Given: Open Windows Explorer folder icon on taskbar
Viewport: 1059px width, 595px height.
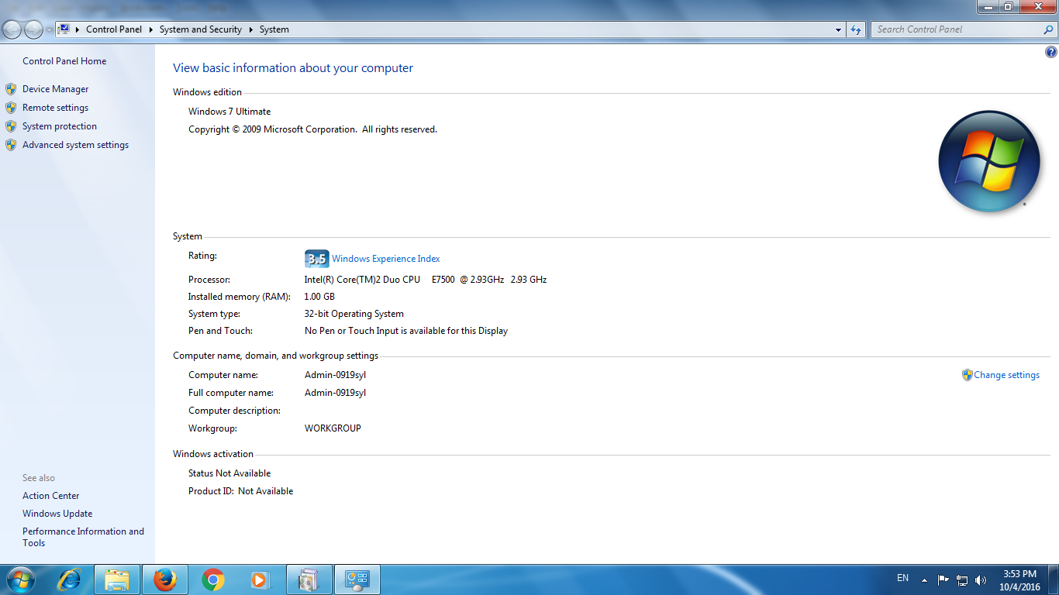Looking at the screenshot, I should [x=117, y=580].
